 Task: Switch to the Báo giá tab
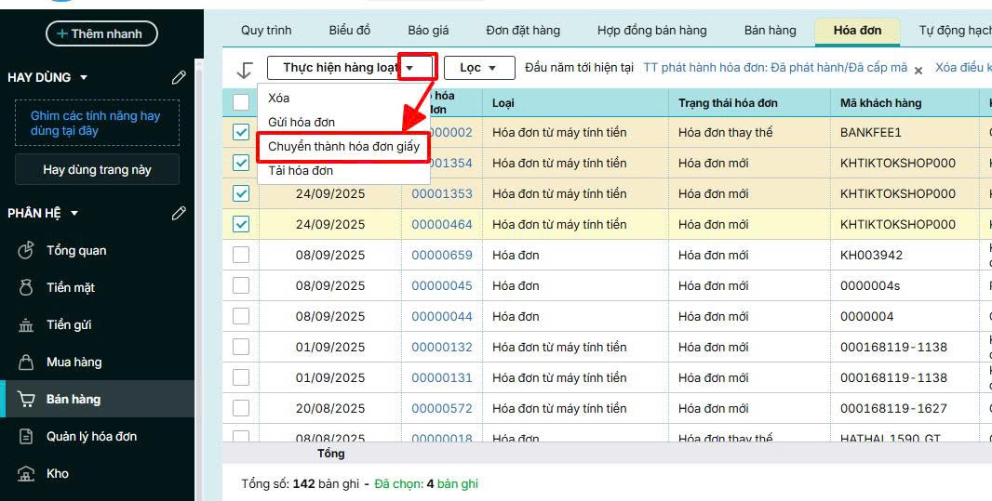pyautogui.click(x=429, y=31)
